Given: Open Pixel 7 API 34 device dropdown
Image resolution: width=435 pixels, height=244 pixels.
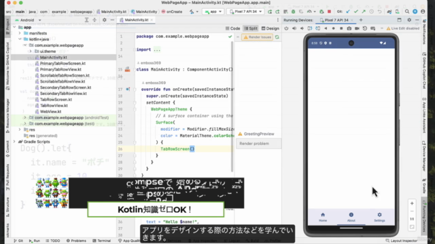Looking at the screenshot, I should coord(245,12).
